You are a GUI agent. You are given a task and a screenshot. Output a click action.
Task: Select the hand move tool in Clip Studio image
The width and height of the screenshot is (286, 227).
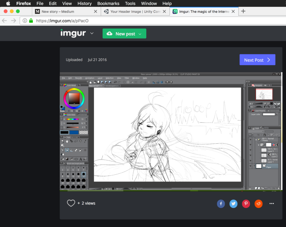tap(67, 141)
